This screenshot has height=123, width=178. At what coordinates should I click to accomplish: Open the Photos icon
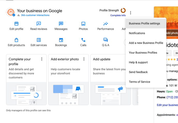[83, 24]
